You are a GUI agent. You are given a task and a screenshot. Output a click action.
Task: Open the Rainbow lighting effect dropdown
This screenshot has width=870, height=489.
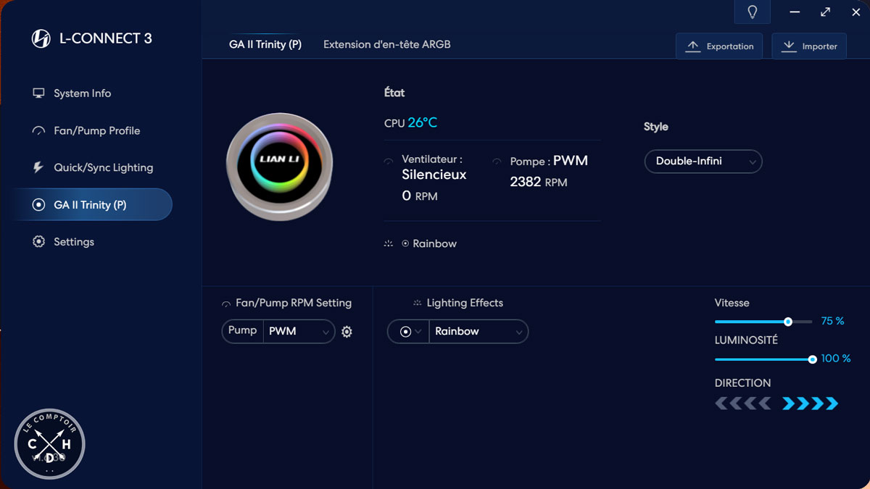click(x=478, y=331)
